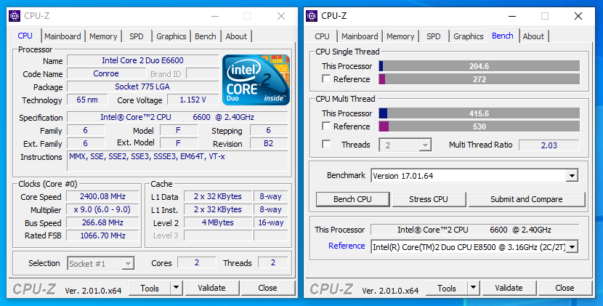Select Bench tab in right window
This screenshot has width=603, height=306.
point(503,36)
